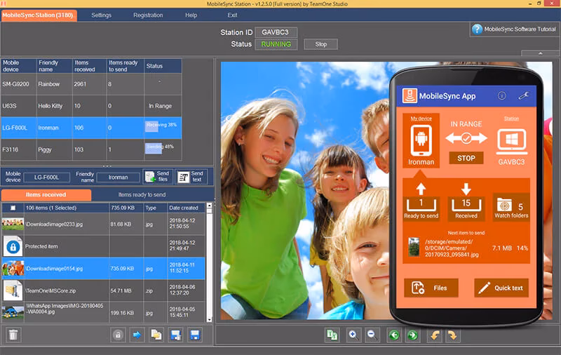Tap the Files button on the phone
561x355 pixels.
click(x=431, y=288)
